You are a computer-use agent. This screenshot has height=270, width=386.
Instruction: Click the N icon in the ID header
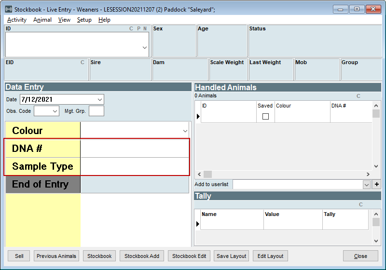tap(145, 28)
